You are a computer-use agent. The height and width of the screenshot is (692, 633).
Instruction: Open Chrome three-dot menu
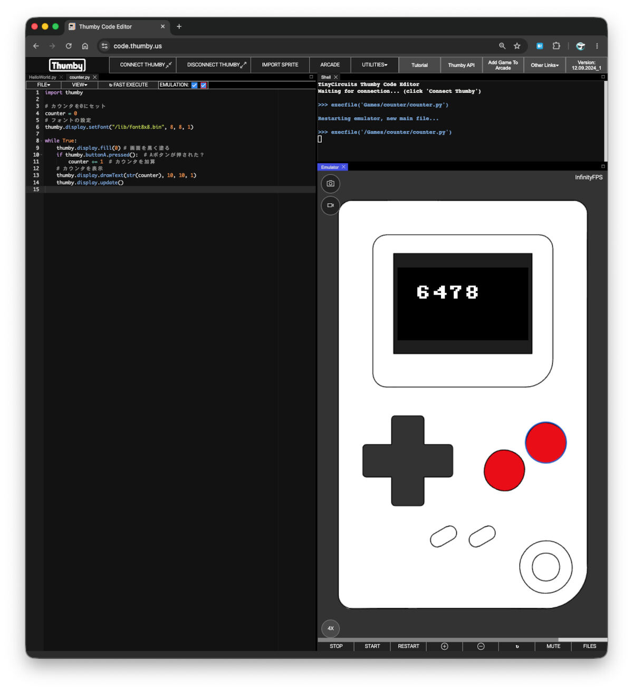[x=597, y=46]
